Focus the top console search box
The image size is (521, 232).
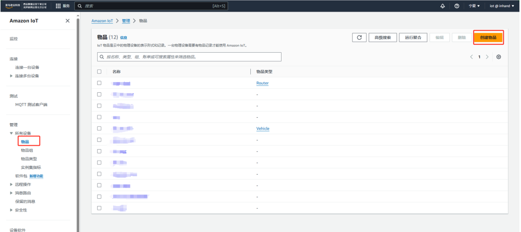[x=151, y=6]
